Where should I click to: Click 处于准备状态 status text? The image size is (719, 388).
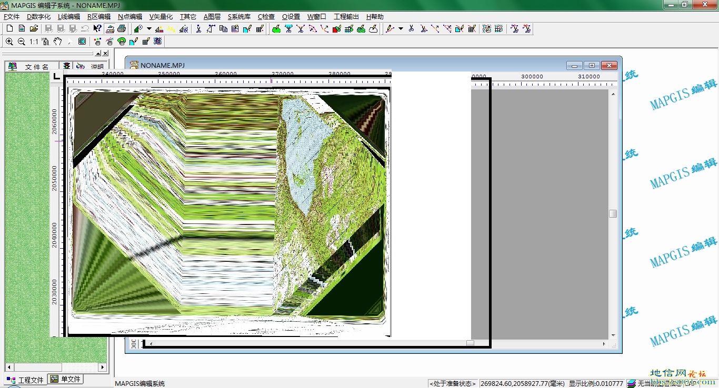(x=452, y=383)
